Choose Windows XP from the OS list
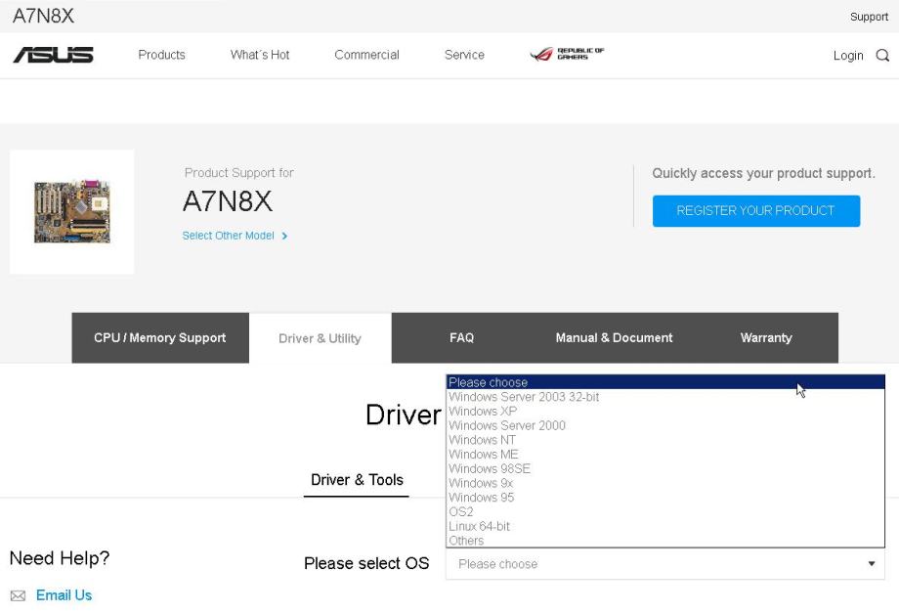 click(483, 412)
